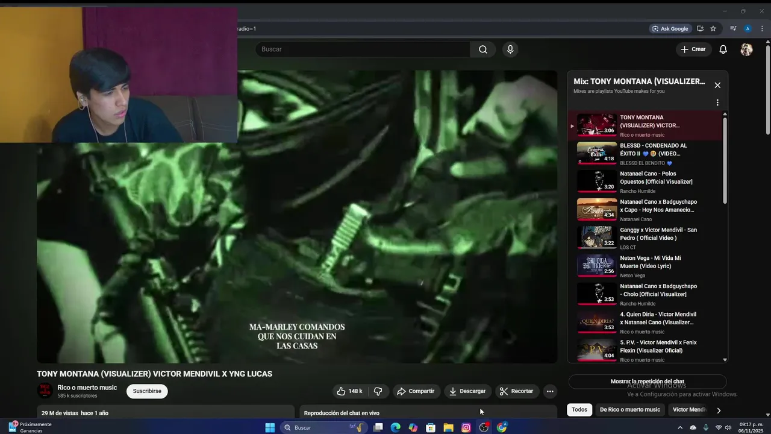This screenshot has width=771, height=434.
Task: Open File Explorer from the taskbar
Action: 448,427
